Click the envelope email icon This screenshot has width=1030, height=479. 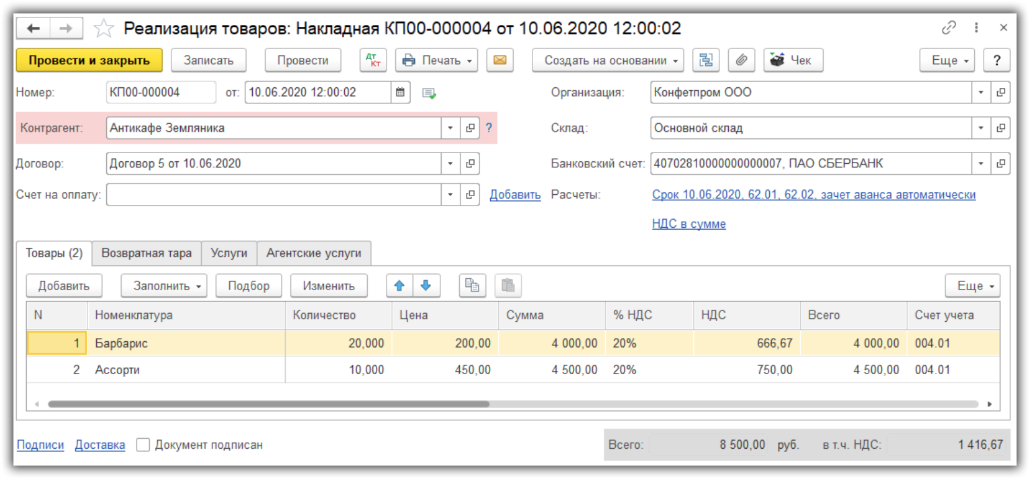pyautogui.click(x=499, y=60)
